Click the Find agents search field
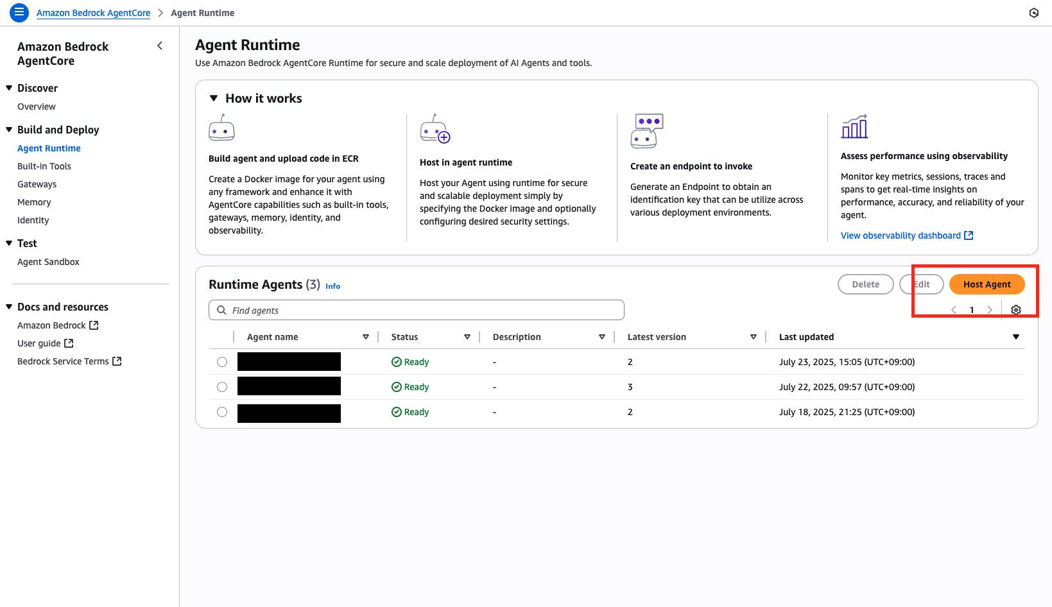Viewport: 1052px width, 607px height. [417, 310]
